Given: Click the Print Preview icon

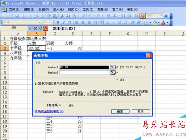Looking at the screenshot, I should click(42, 16).
